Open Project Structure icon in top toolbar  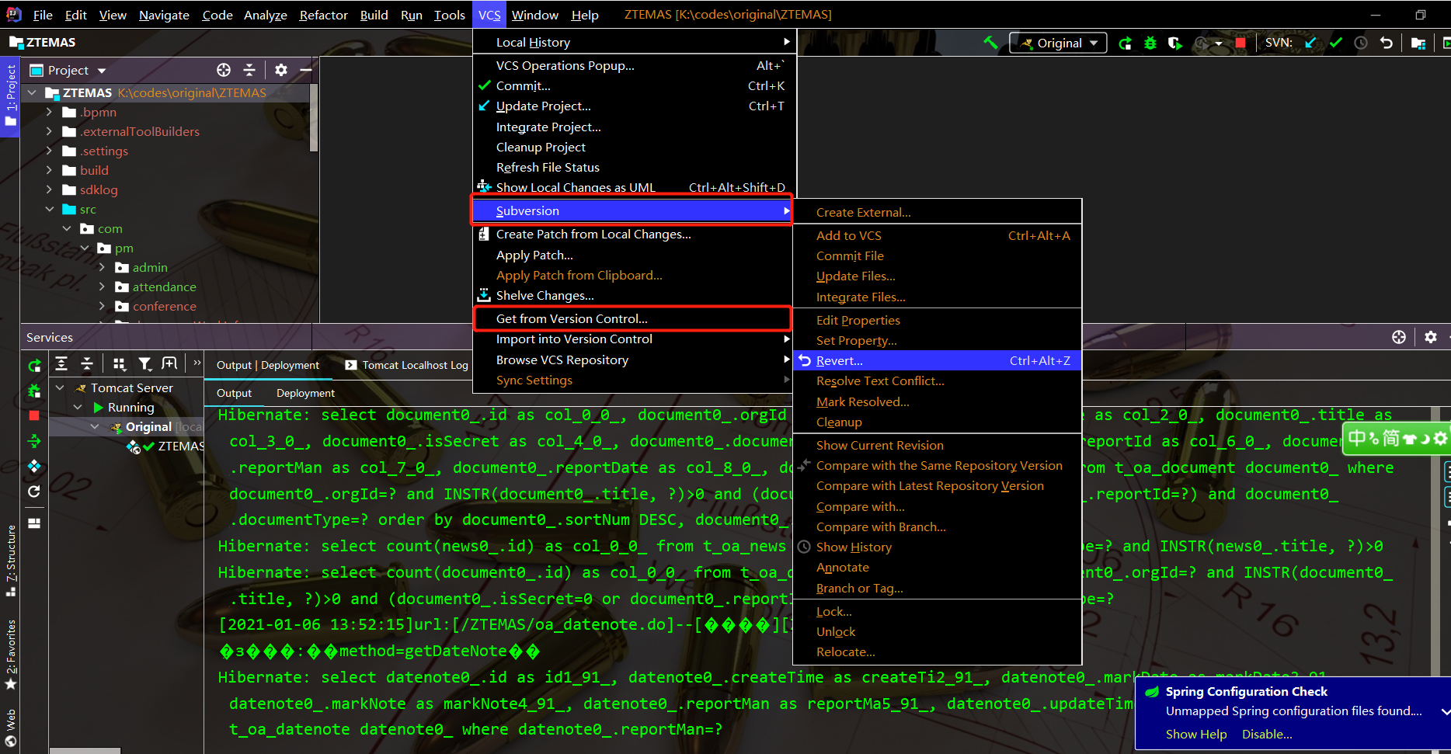1418,43
